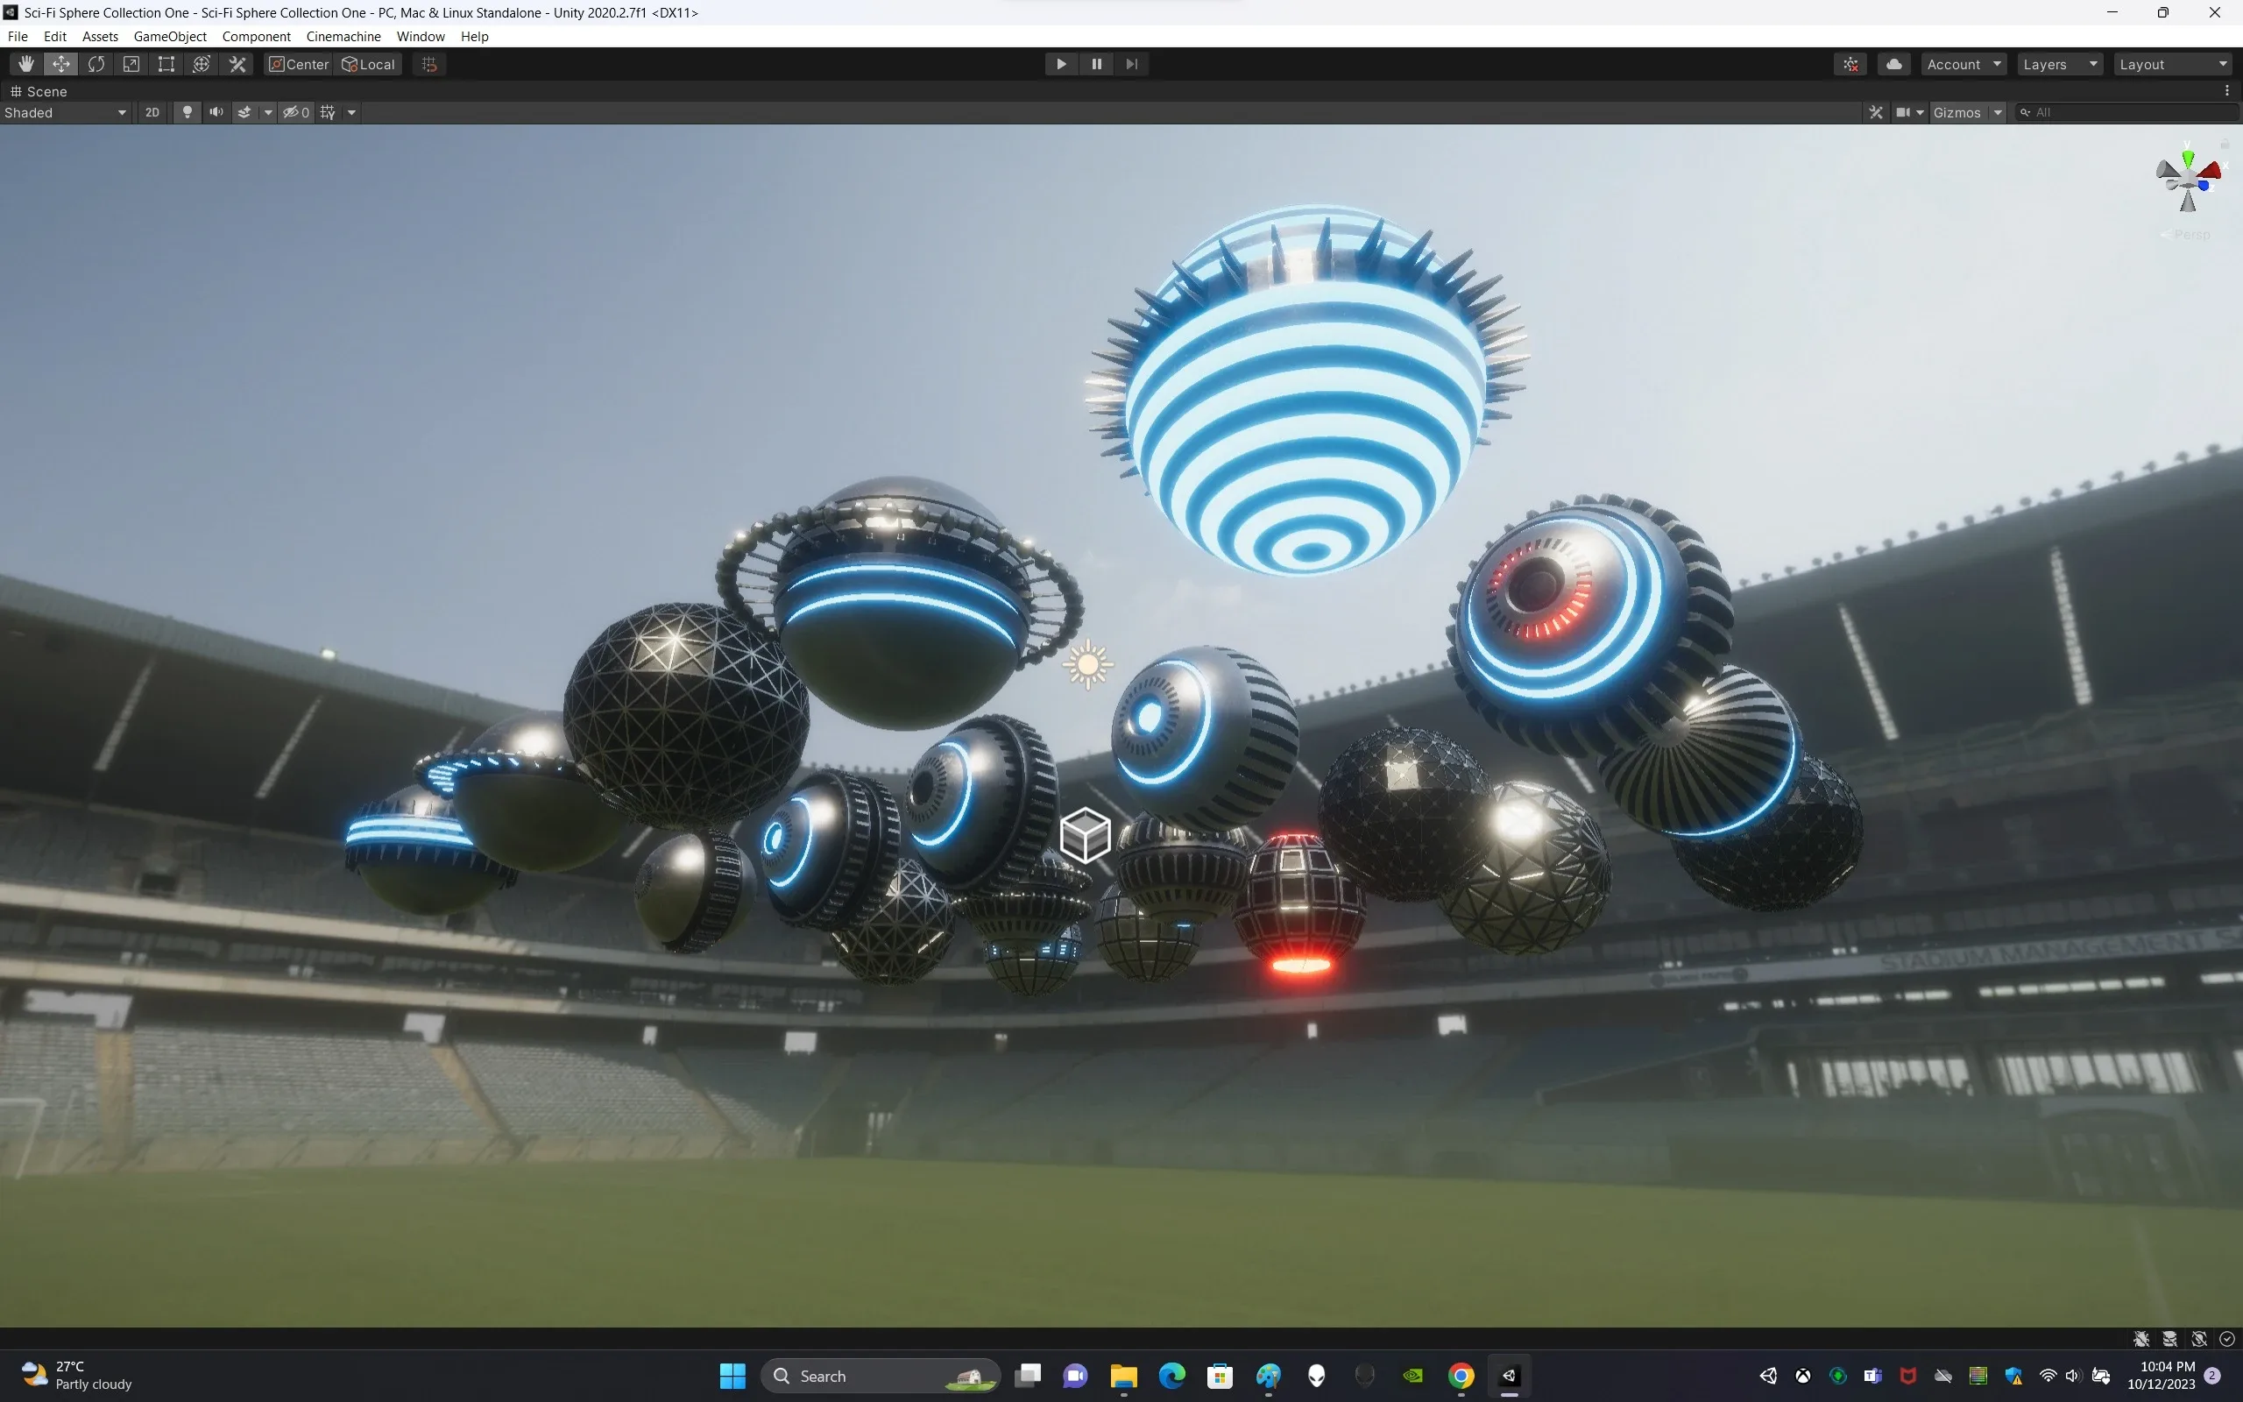The image size is (2243, 1402).
Task: Select the Rotate tool
Action: point(96,64)
